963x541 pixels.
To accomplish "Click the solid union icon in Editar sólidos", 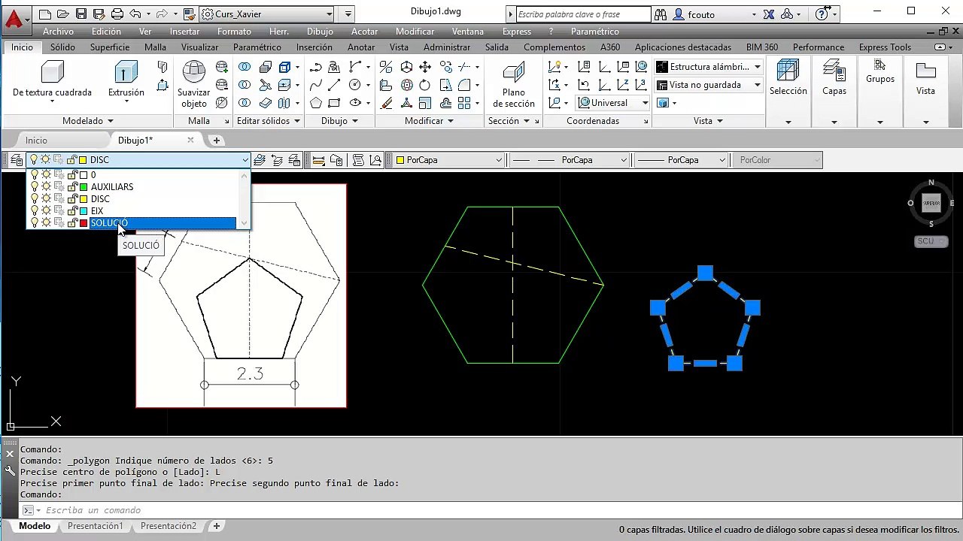I will tap(245, 67).
